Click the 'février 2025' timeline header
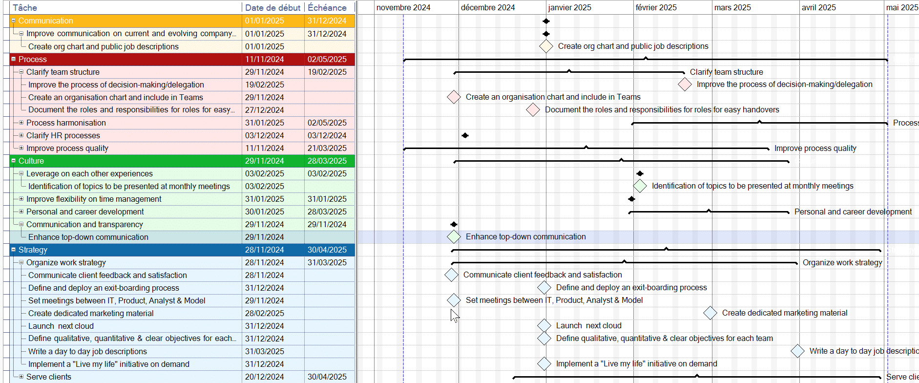919x383 pixels. click(x=656, y=7)
